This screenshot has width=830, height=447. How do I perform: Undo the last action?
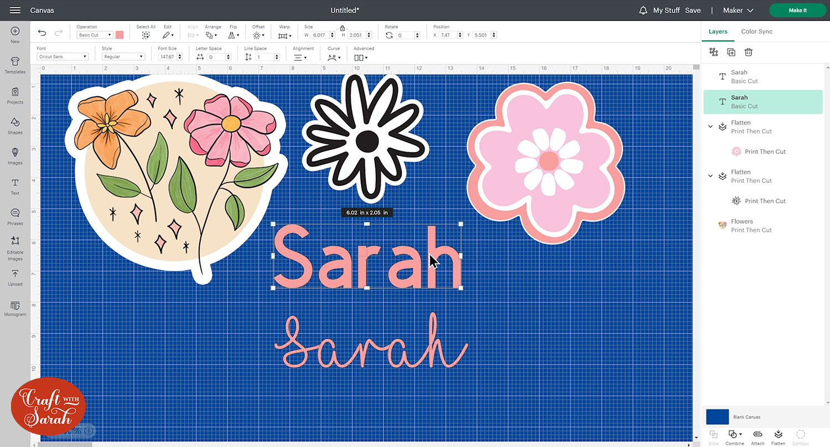point(42,33)
